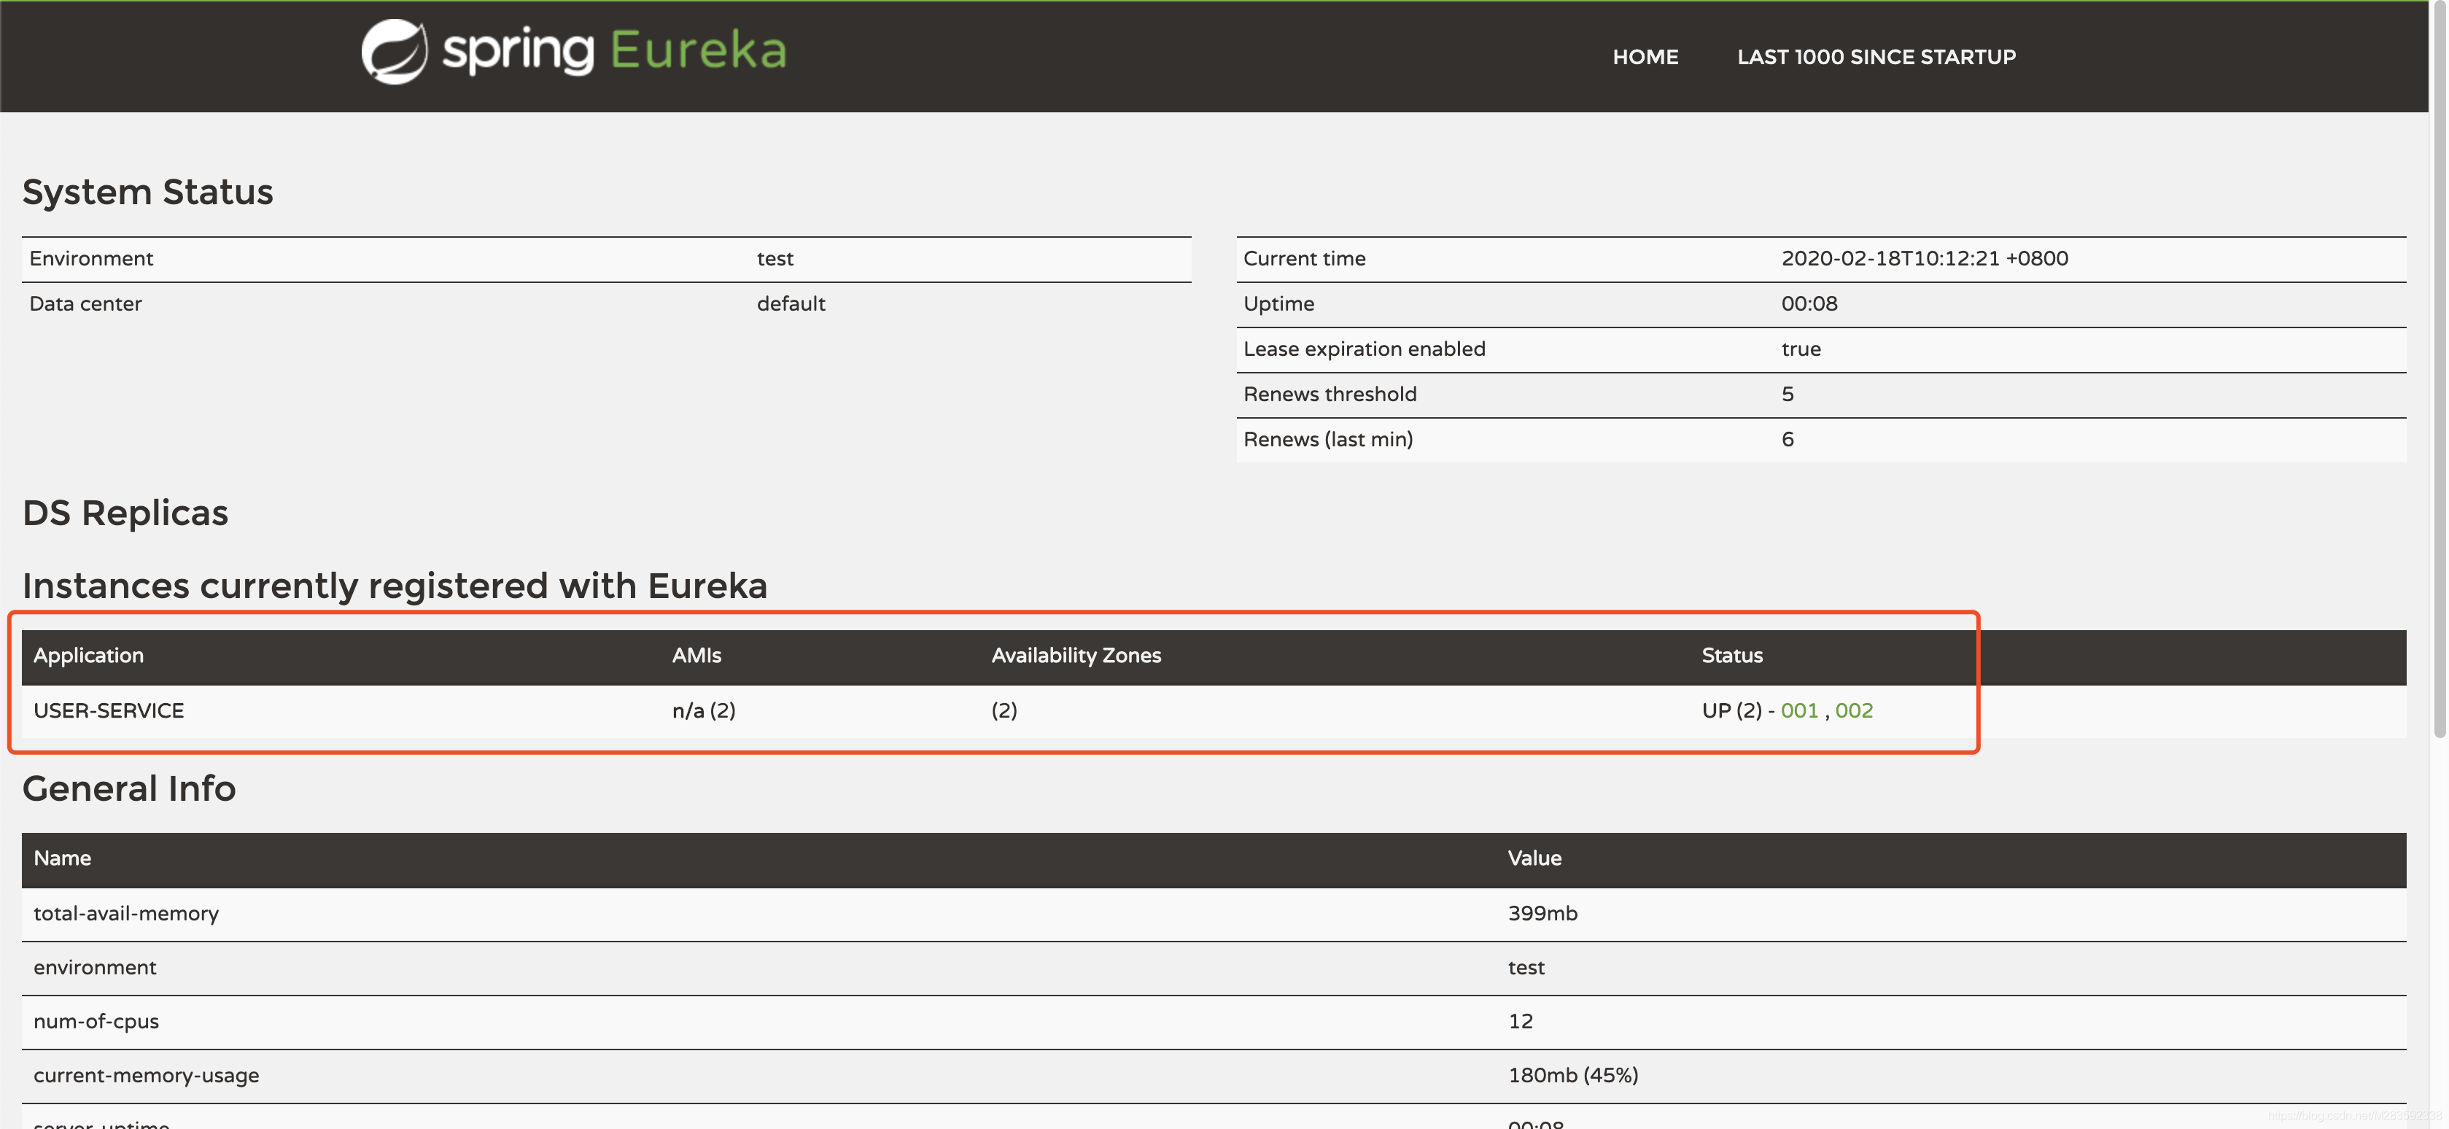
Task: Open instance 002 status link
Action: click(x=1853, y=710)
